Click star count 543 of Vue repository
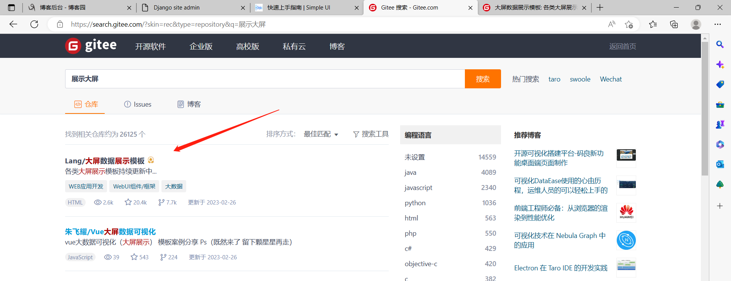 click(139, 257)
